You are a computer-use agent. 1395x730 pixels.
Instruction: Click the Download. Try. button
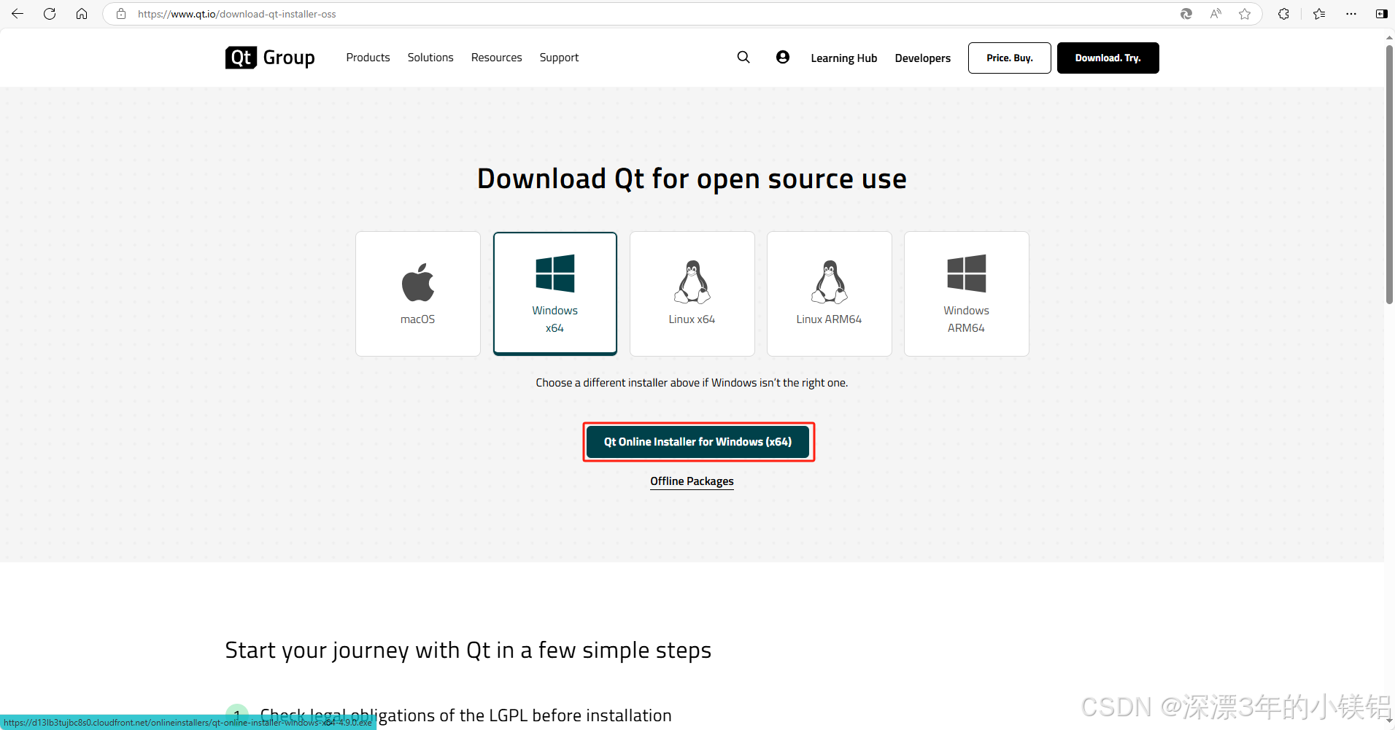click(x=1108, y=58)
